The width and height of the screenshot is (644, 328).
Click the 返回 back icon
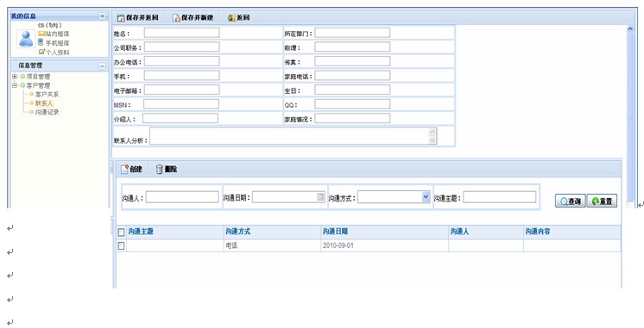coord(231,18)
